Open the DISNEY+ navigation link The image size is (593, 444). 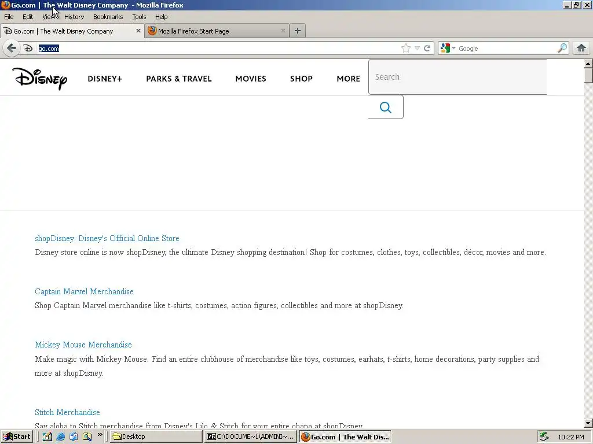click(105, 79)
